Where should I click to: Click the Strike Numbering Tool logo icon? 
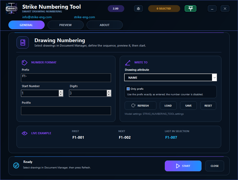click(12, 9)
